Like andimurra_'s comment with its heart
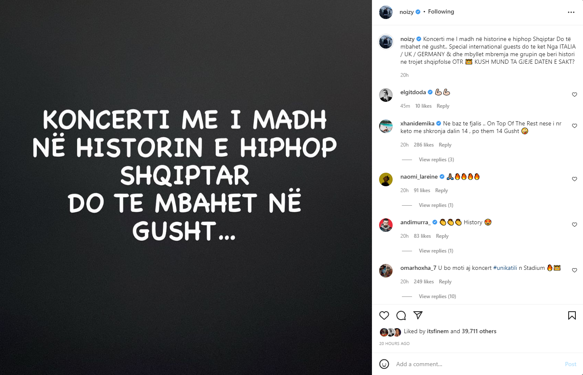 point(575,225)
